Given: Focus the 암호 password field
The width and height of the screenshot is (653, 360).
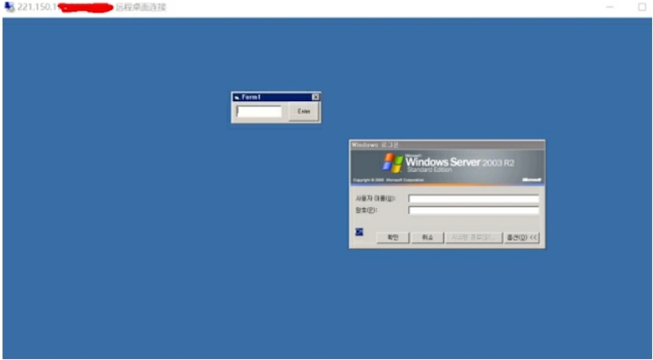Looking at the screenshot, I should point(473,210).
